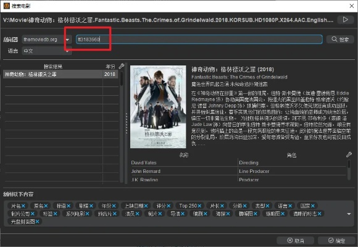The height and width of the screenshot is (247, 358).
Task: Remove the 上映日期 tag
Action: (x=146, y=206)
